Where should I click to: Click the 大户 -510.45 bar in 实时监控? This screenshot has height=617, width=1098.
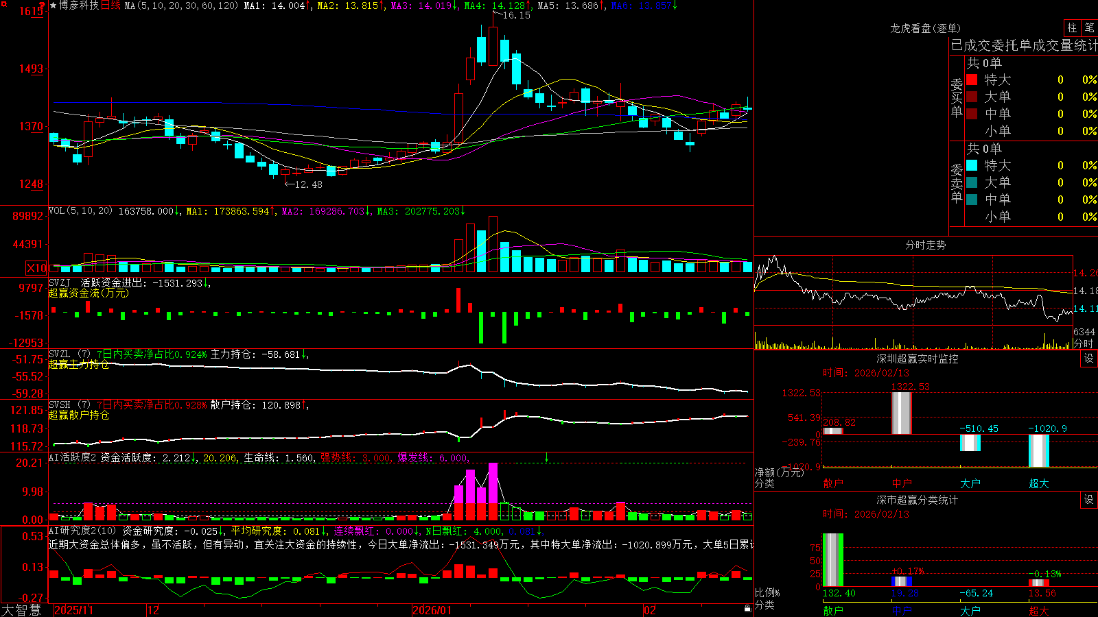pyautogui.click(x=970, y=443)
